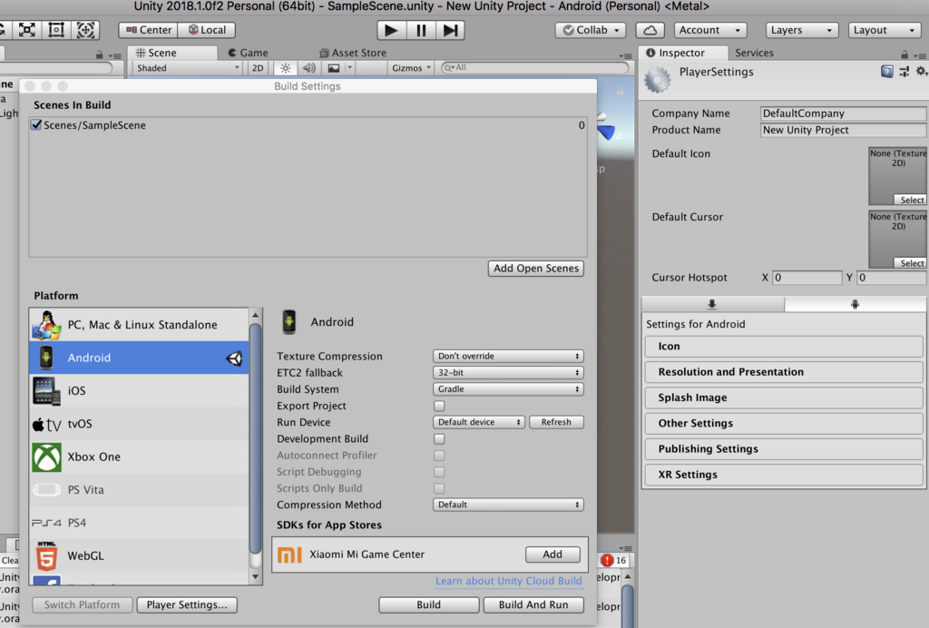Toggle scene effects image icon
929x628 pixels.
(334, 68)
